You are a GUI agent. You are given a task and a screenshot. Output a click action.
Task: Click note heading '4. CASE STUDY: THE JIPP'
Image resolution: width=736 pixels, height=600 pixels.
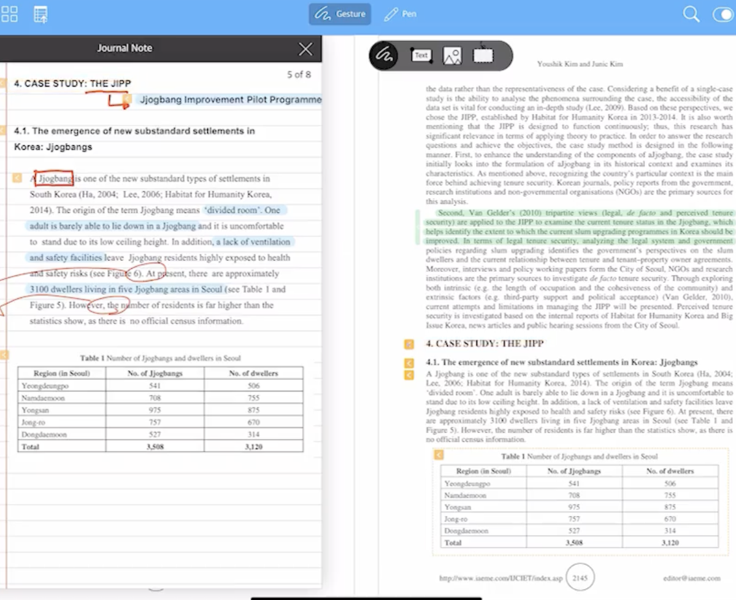[x=72, y=83]
